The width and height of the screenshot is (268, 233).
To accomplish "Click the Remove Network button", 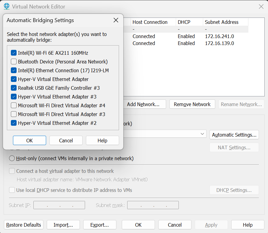I will coord(192,104).
